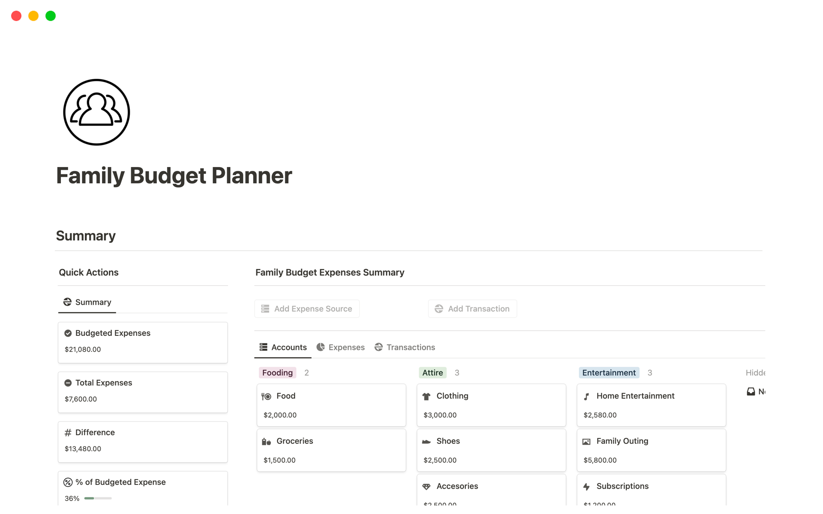The height and width of the screenshot is (514, 823).
Task: Open the Budgeted Expenses card
Action: pos(143,342)
